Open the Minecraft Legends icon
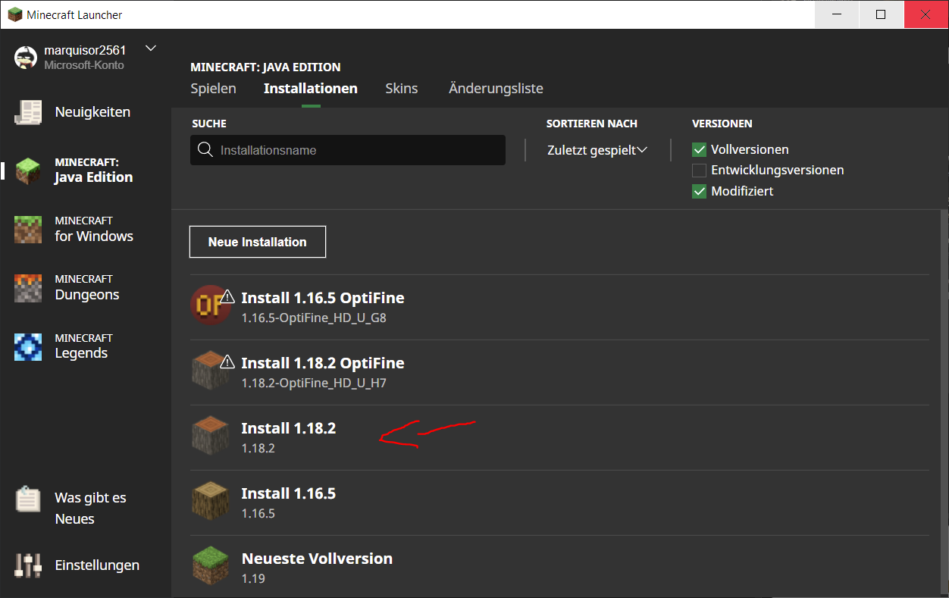This screenshot has width=949, height=598. pyautogui.click(x=29, y=346)
